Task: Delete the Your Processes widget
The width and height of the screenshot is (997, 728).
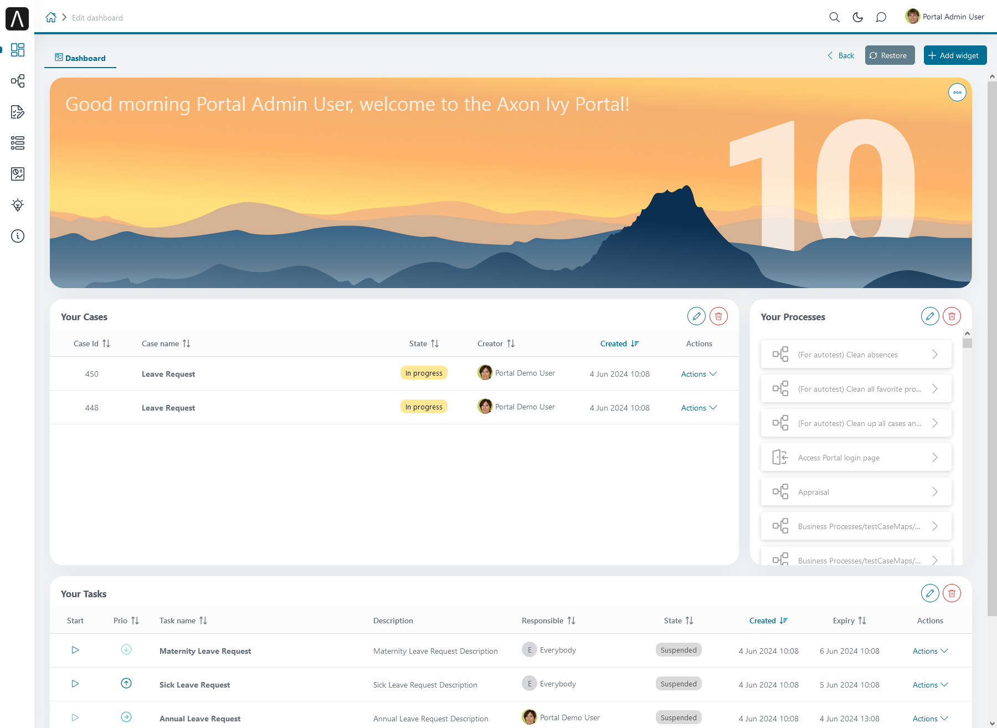Action: coord(952,316)
